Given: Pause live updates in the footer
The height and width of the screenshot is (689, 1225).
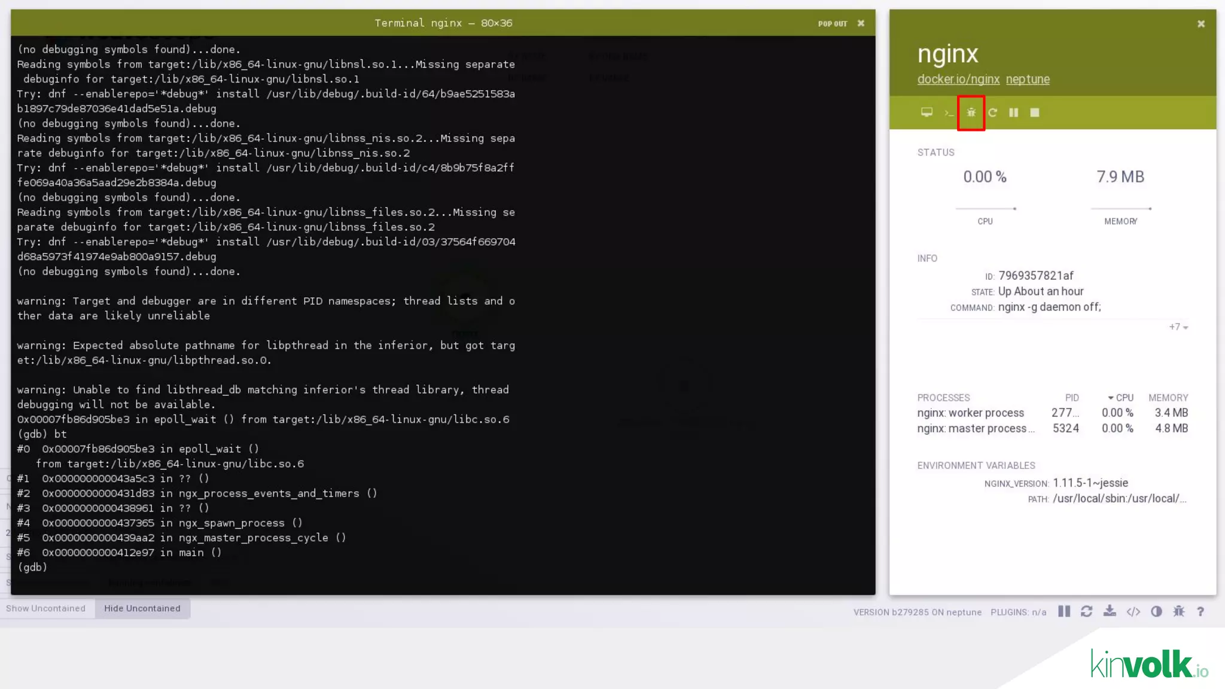Looking at the screenshot, I should point(1064,611).
